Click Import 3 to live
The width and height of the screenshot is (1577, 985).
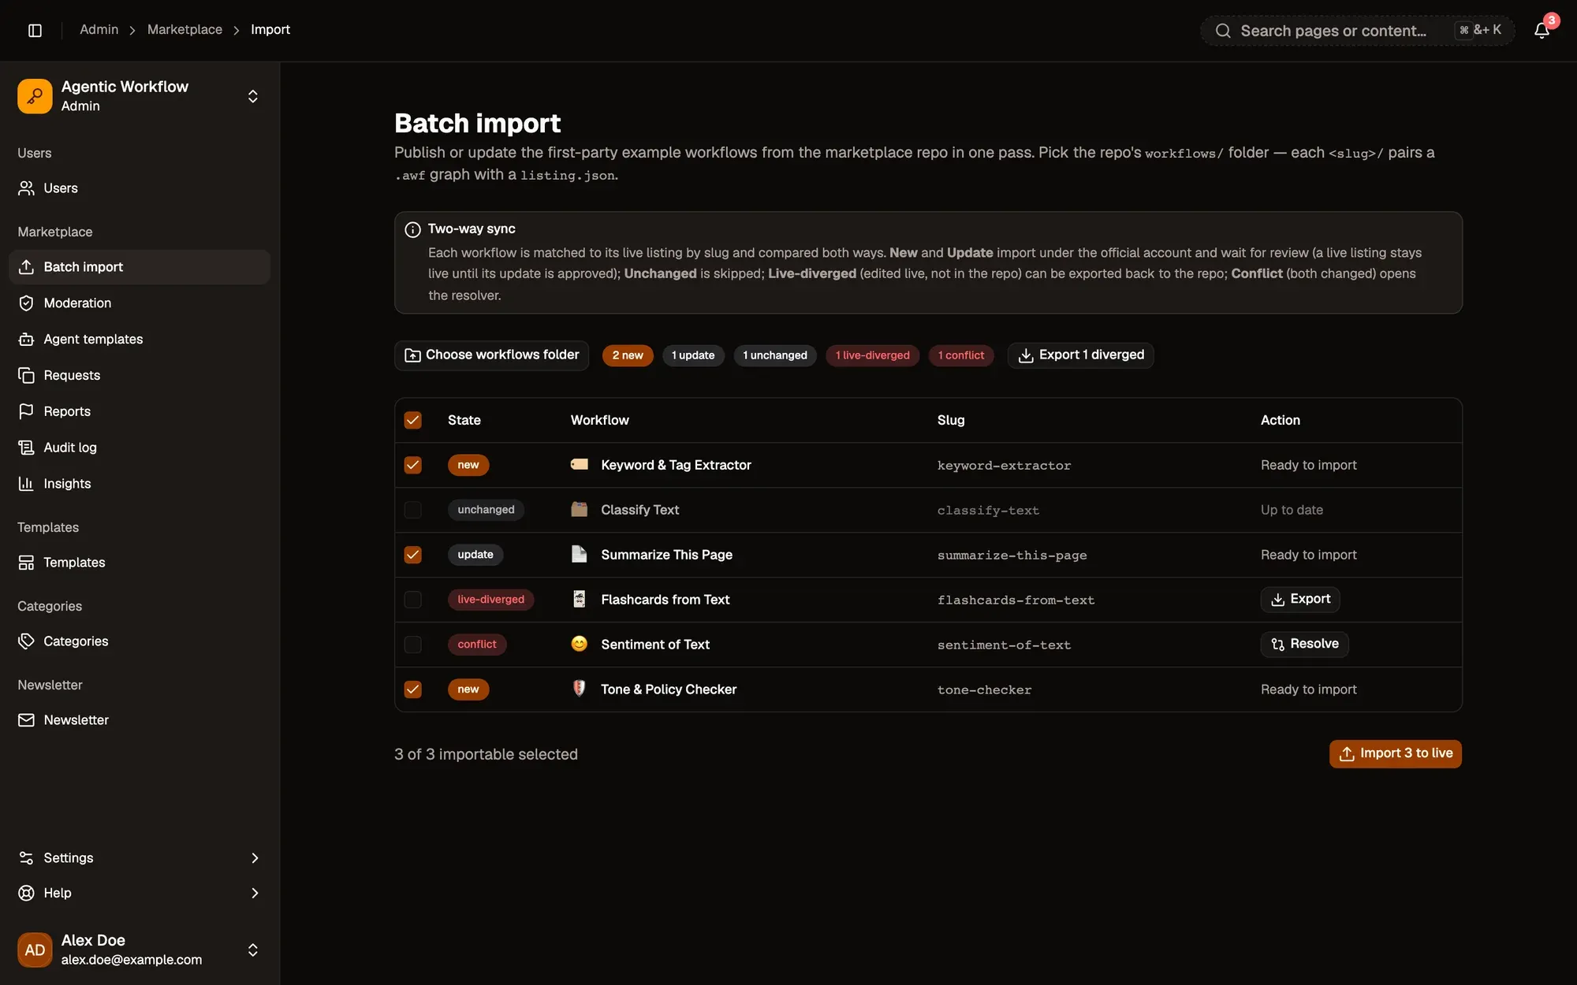pos(1395,753)
